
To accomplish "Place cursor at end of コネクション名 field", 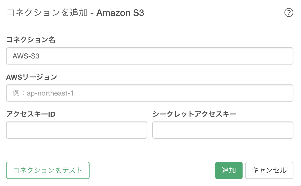I will (x=288, y=56).
